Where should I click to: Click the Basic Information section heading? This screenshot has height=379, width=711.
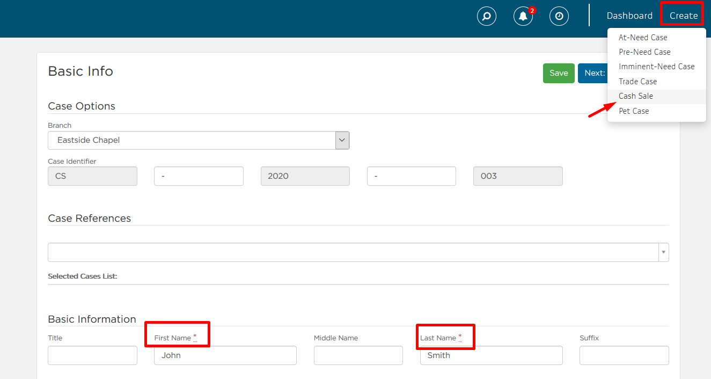92,319
